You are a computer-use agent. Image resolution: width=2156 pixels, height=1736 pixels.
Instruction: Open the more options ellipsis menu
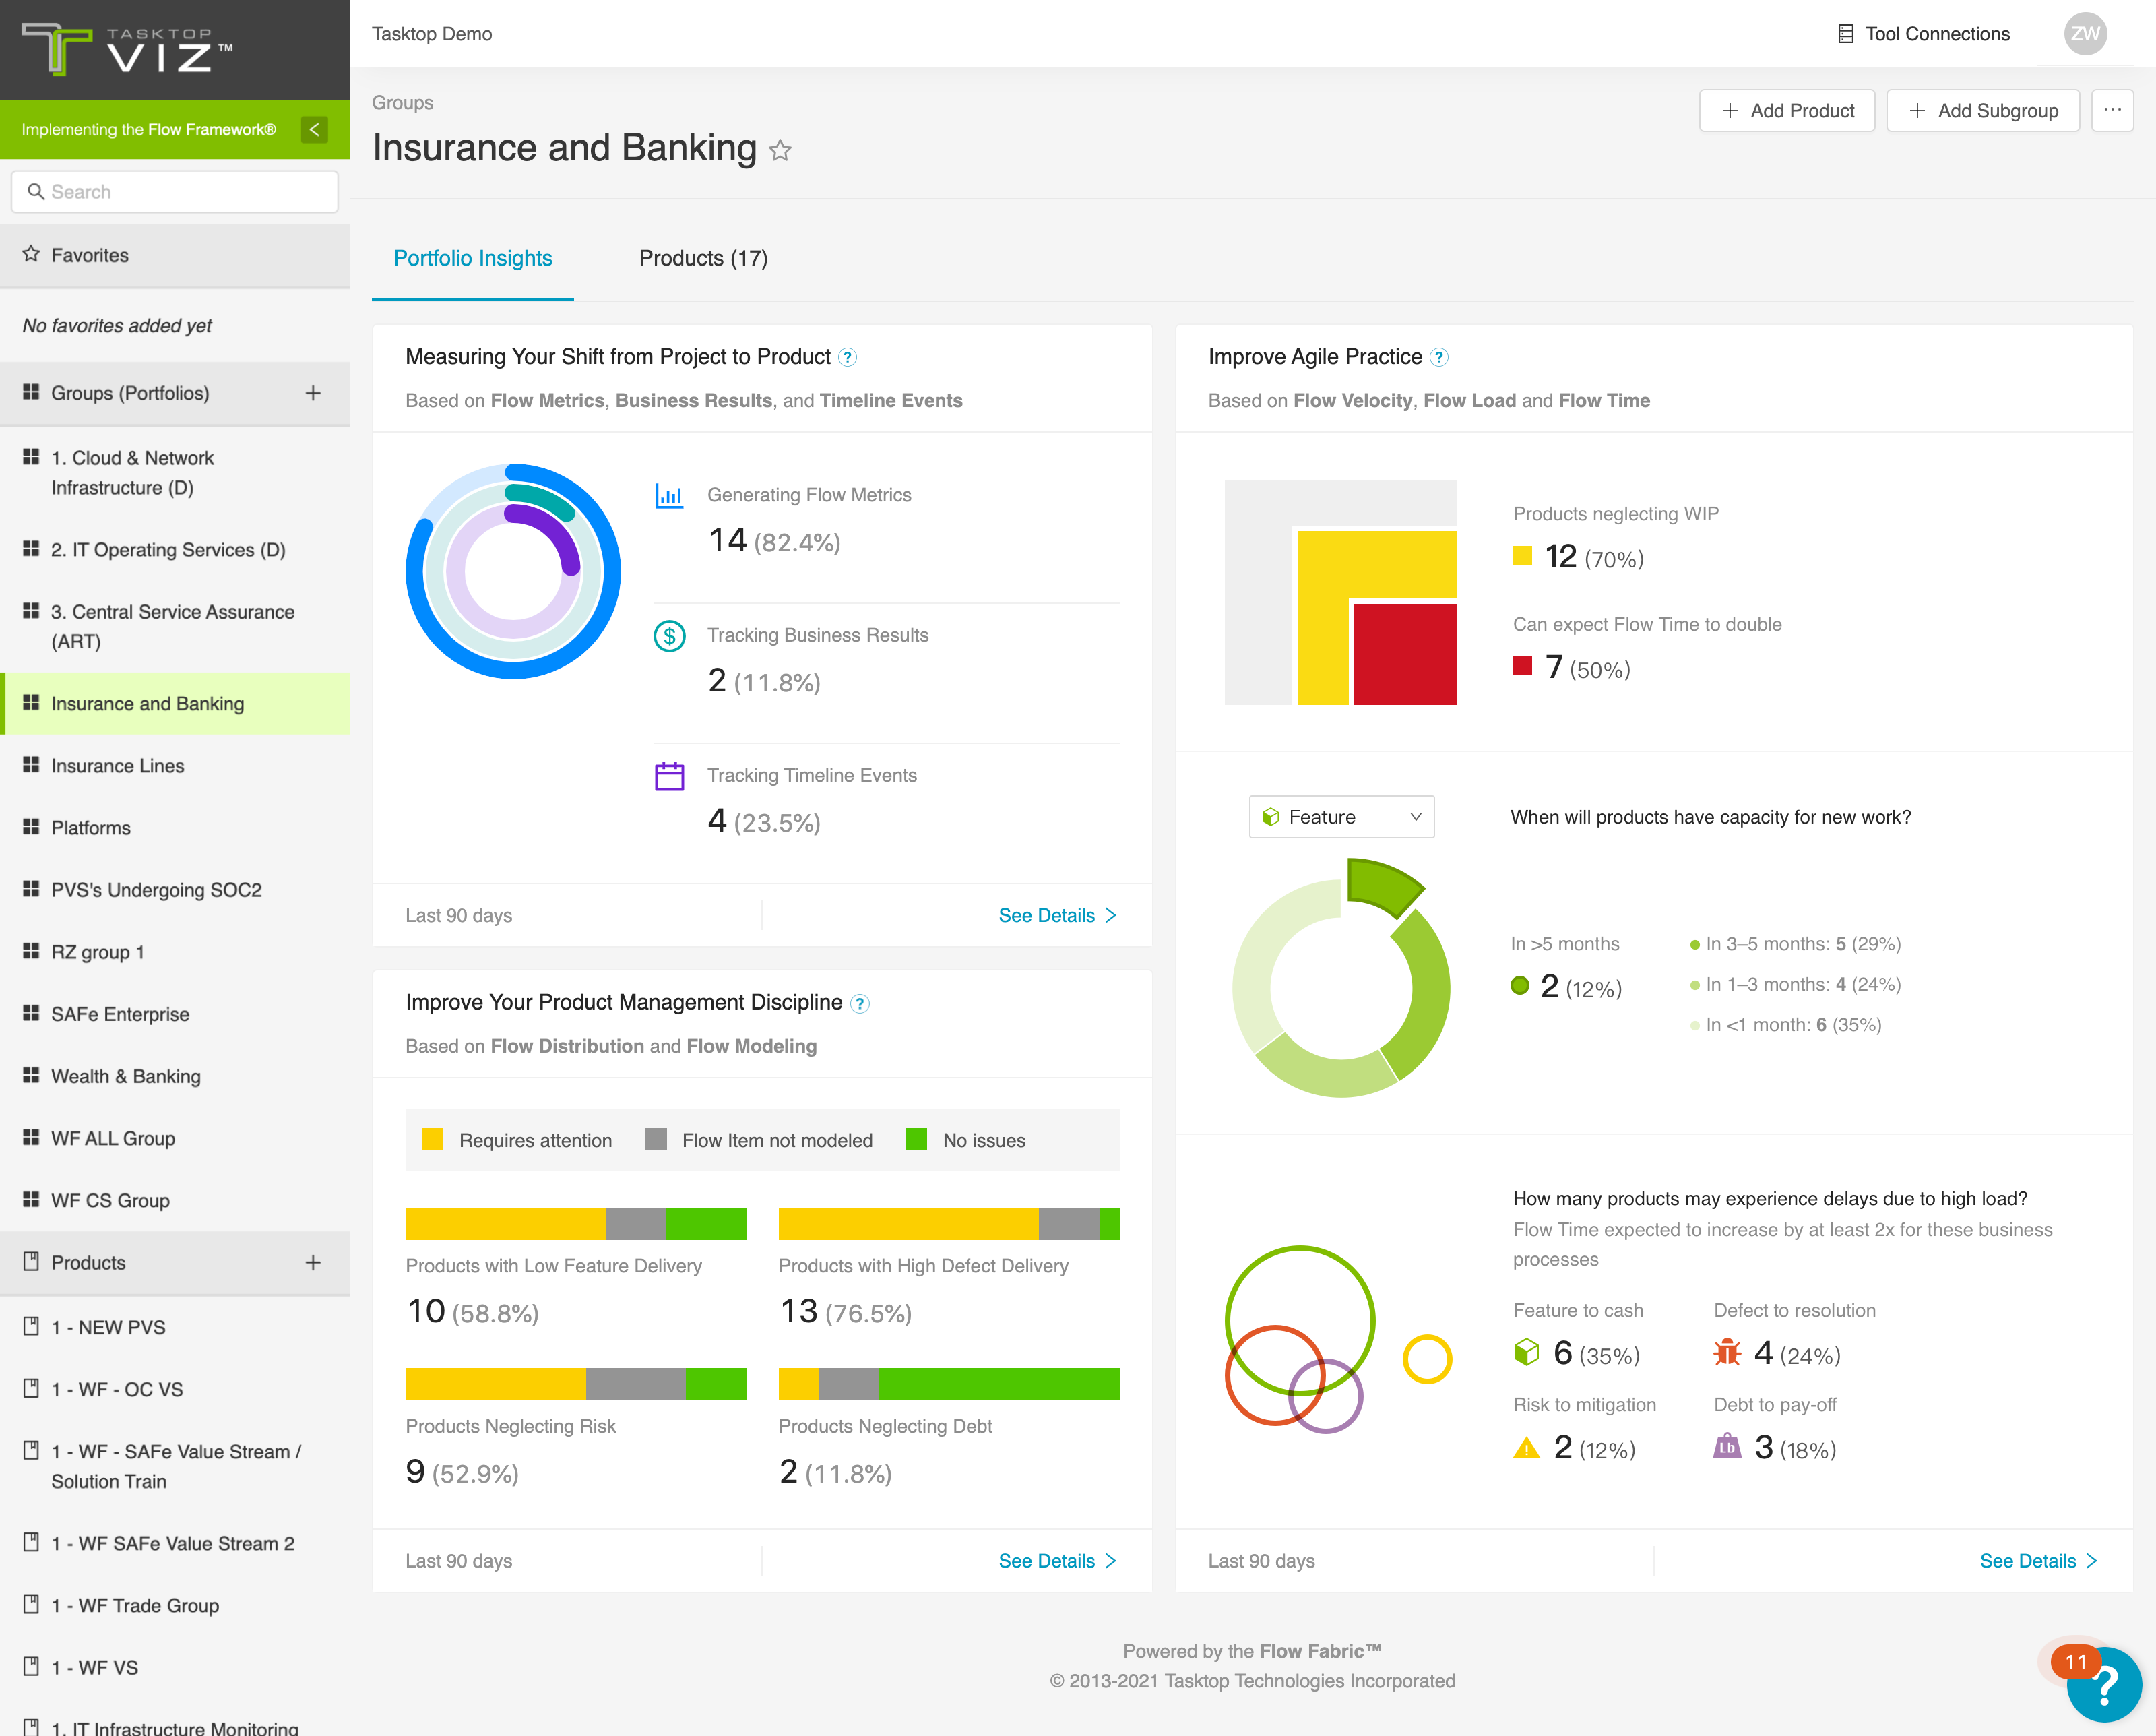pos(2112,110)
